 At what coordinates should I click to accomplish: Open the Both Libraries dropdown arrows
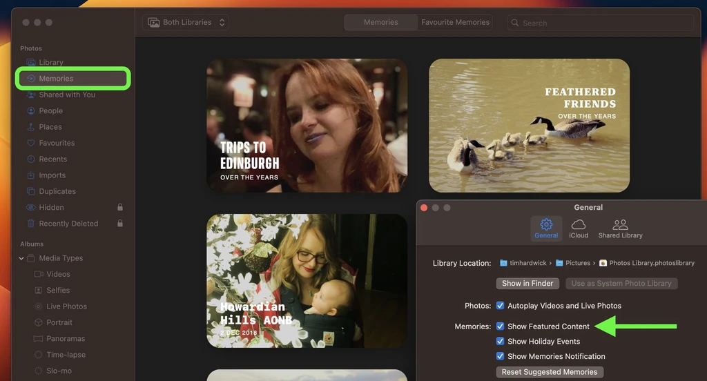(x=222, y=23)
